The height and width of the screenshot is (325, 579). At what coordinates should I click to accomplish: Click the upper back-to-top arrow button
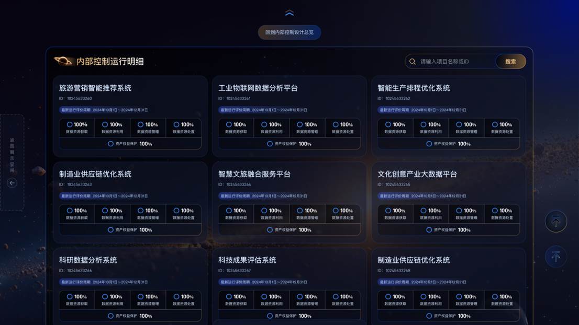click(x=555, y=222)
